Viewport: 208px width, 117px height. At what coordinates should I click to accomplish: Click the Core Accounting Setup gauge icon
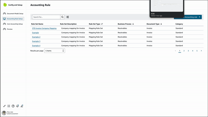tap(4, 24)
